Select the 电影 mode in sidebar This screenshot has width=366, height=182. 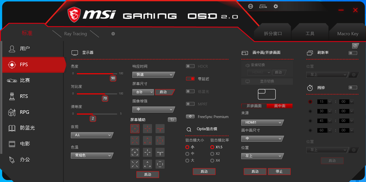(x=33, y=144)
